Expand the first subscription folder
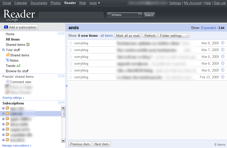 pos(3,108)
